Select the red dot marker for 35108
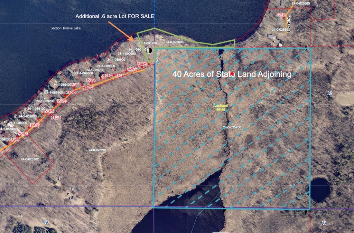This screenshot has height=233, width=354. [56, 104]
